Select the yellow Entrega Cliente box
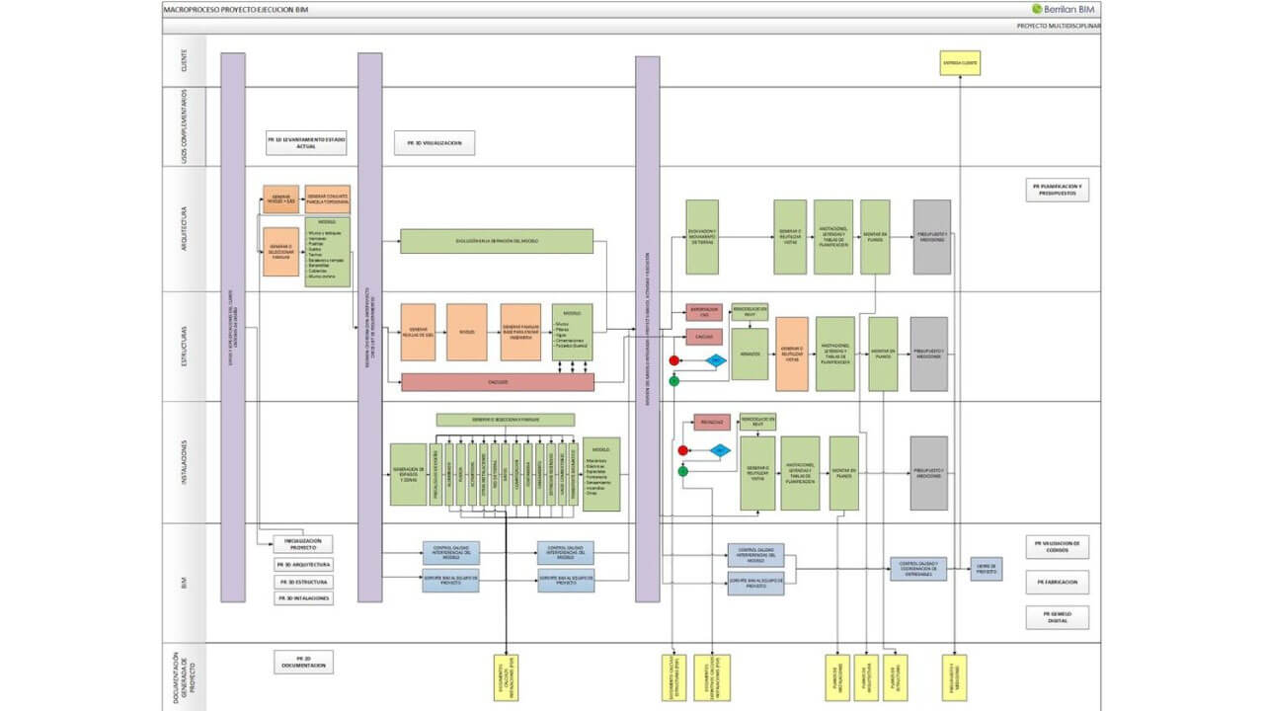Image resolution: width=1264 pixels, height=711 pixels. tap(960, 63)
